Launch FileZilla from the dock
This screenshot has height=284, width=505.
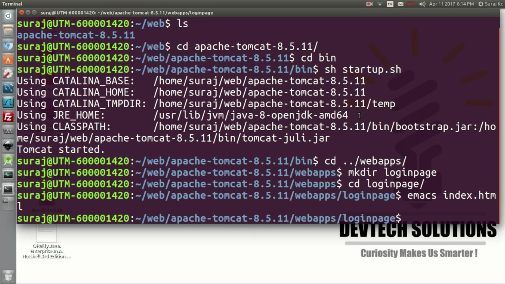8,117
